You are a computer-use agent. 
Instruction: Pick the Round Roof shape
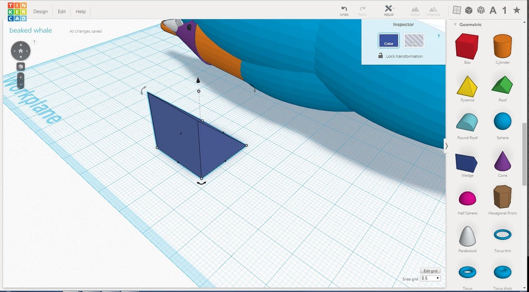click(x=467, y=122)
